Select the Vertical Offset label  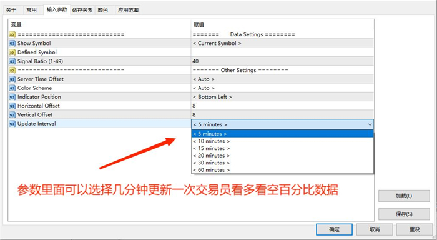click(35, 115)
